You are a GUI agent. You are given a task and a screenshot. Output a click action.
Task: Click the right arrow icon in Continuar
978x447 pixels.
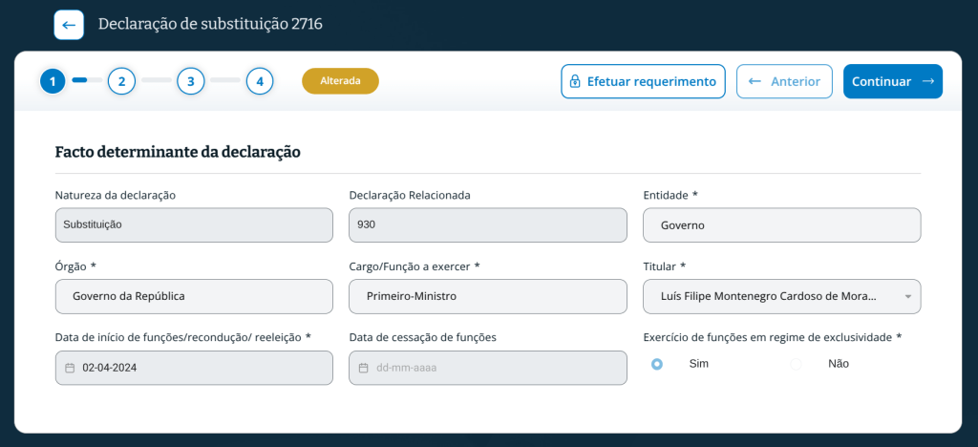(927, 82)
